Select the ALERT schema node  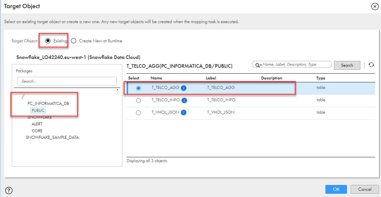(x=37, y=124)
